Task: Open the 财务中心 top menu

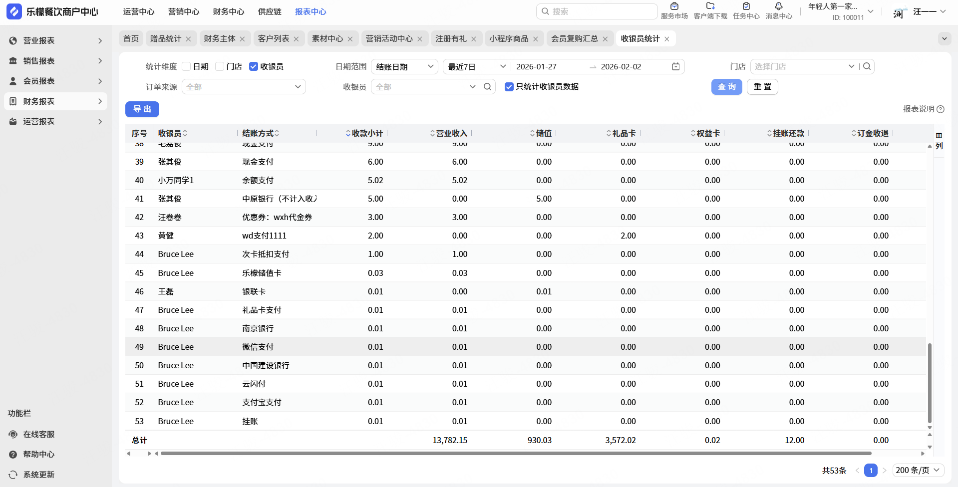Action: pyautogui.click(x=229, y=11)
